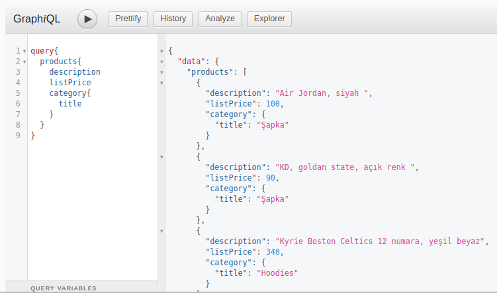Click the category field in query editor
Viewport: 497px width, 293px height.
(68, 93)
